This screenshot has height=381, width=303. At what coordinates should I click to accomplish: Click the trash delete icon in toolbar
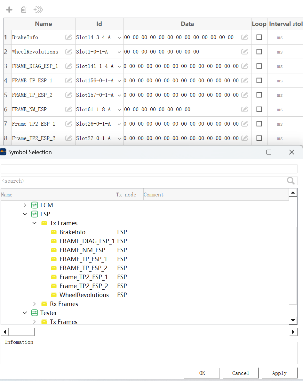click(x=24, y=10)
